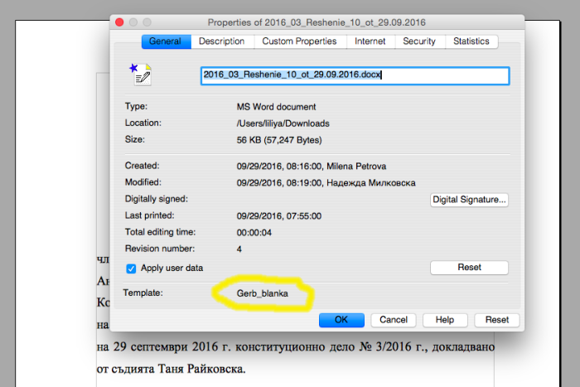Open Help for the properties dialog

pyautogui.click(x=445, y=320)
